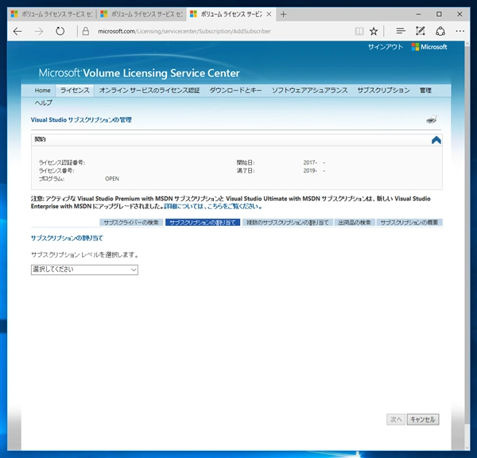Screen dimensions: 477x458
Task: Click the サインアウト link
Action: pyautogui.click(x=386, y=47)
